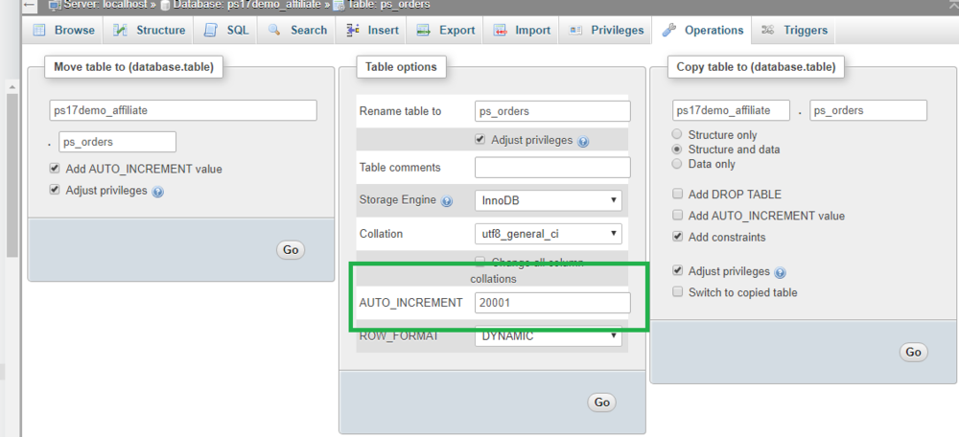
Task: Click the Privileges tab icon
Action: [x=574, y=30]
